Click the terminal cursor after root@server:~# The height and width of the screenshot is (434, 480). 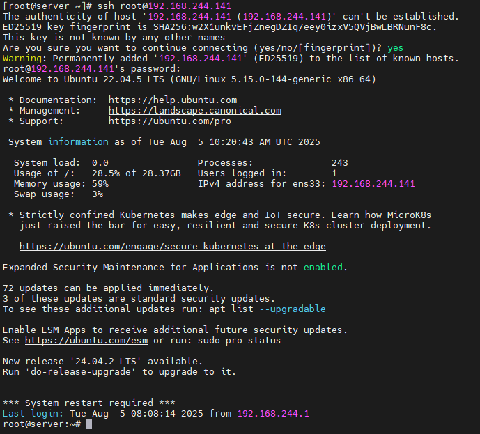point(89,424)
